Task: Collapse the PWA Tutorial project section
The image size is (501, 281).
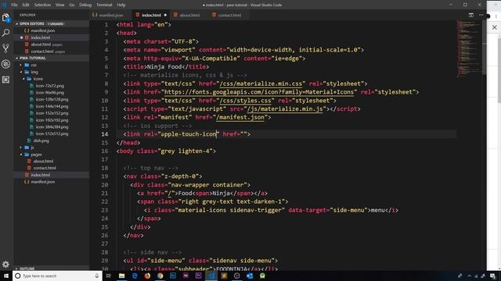Action: pos(17,59)
